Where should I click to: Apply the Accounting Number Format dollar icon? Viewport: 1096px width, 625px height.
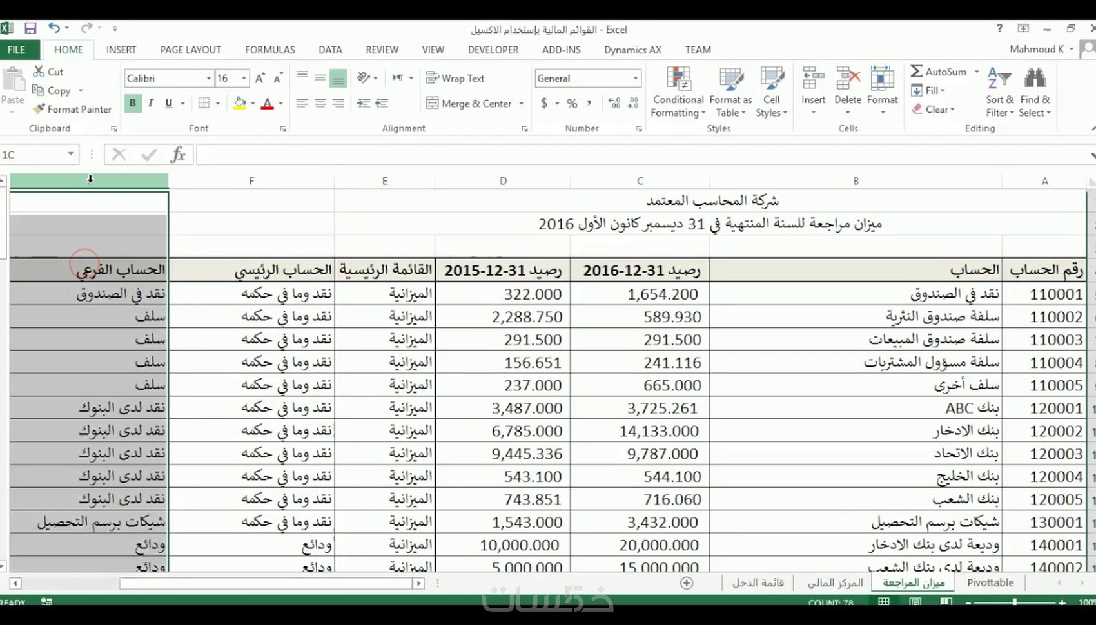pyautogui.click(x=545, y=103)
